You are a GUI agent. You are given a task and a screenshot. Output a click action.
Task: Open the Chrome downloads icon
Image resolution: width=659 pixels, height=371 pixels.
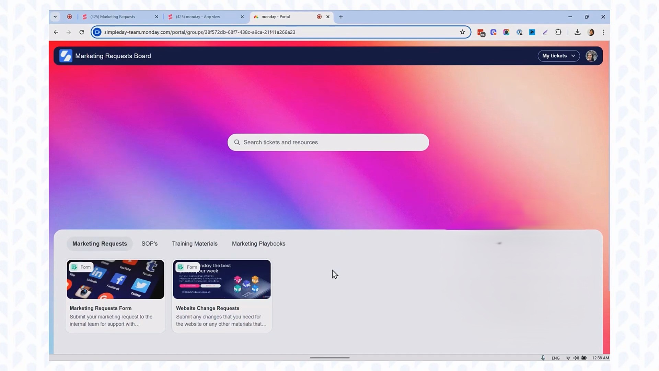(x=577, y=32)
